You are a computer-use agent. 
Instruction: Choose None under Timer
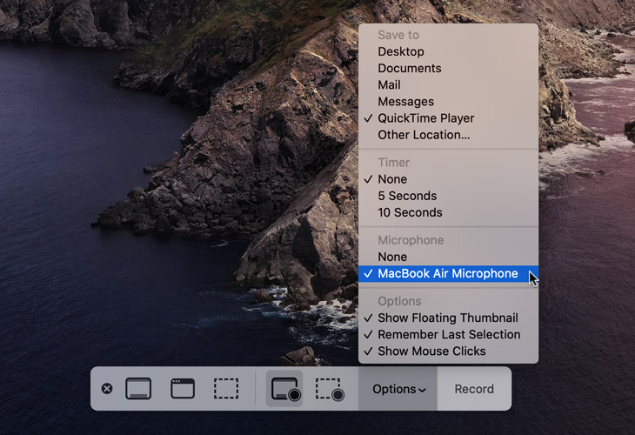[x=392, y=179]
